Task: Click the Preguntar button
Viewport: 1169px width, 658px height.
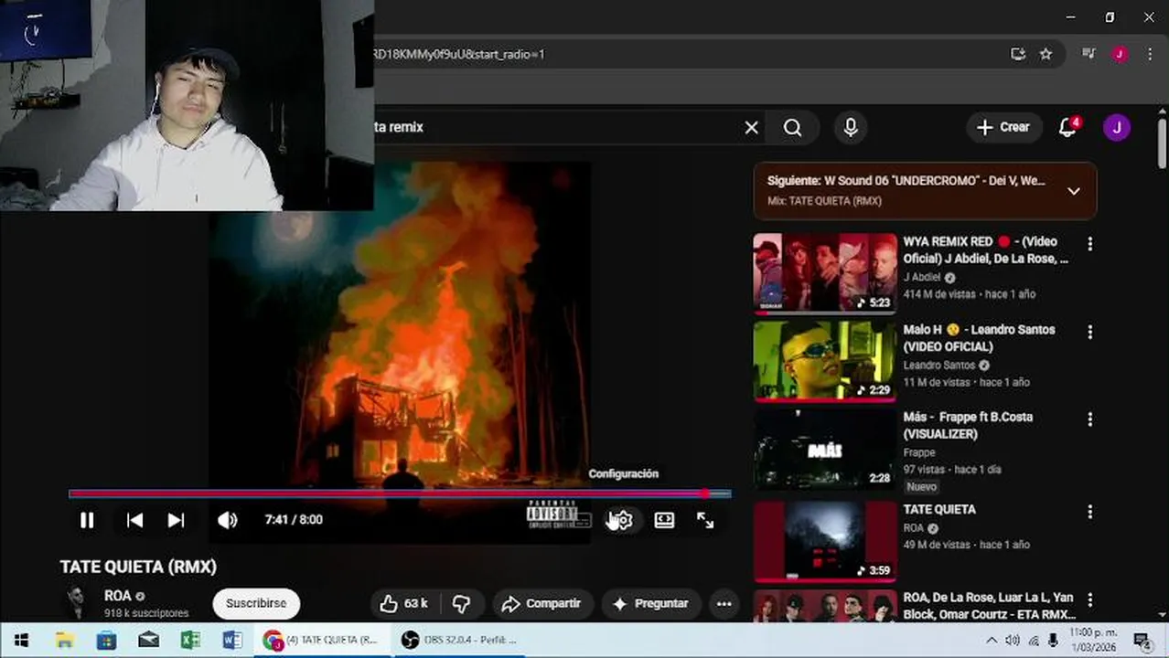Action: coord(650,603)
